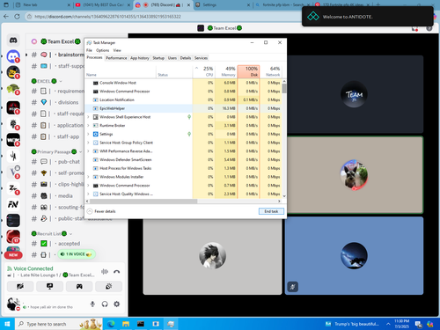
Task: Switch to Services tab in Task Manager
Action: coord(201,58)
